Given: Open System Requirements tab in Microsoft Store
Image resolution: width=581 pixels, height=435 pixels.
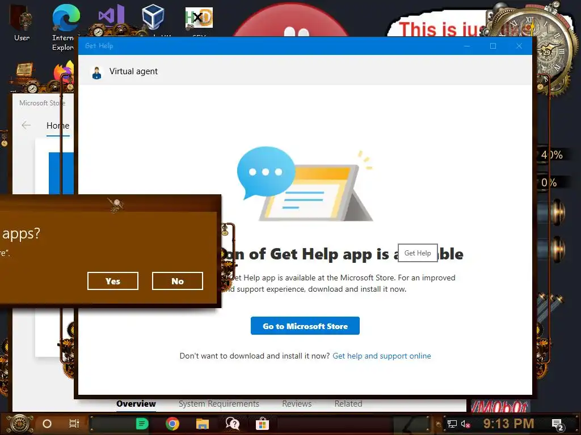Looking at the screenshot, I should pyautogui.click(x=218, y=404).
